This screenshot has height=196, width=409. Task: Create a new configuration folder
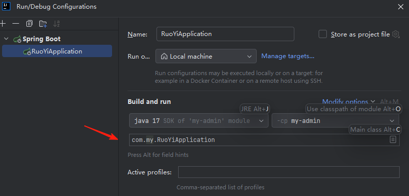(x=43, y=24)
